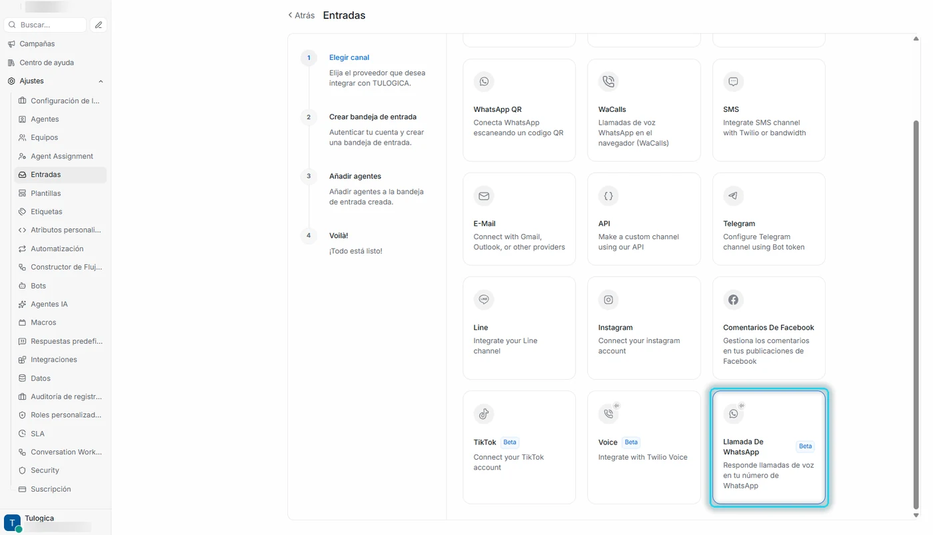Collapse the Ajustes section chevron
The width and height of the screenshot is (933, 535).
click(x=101, y=81)
